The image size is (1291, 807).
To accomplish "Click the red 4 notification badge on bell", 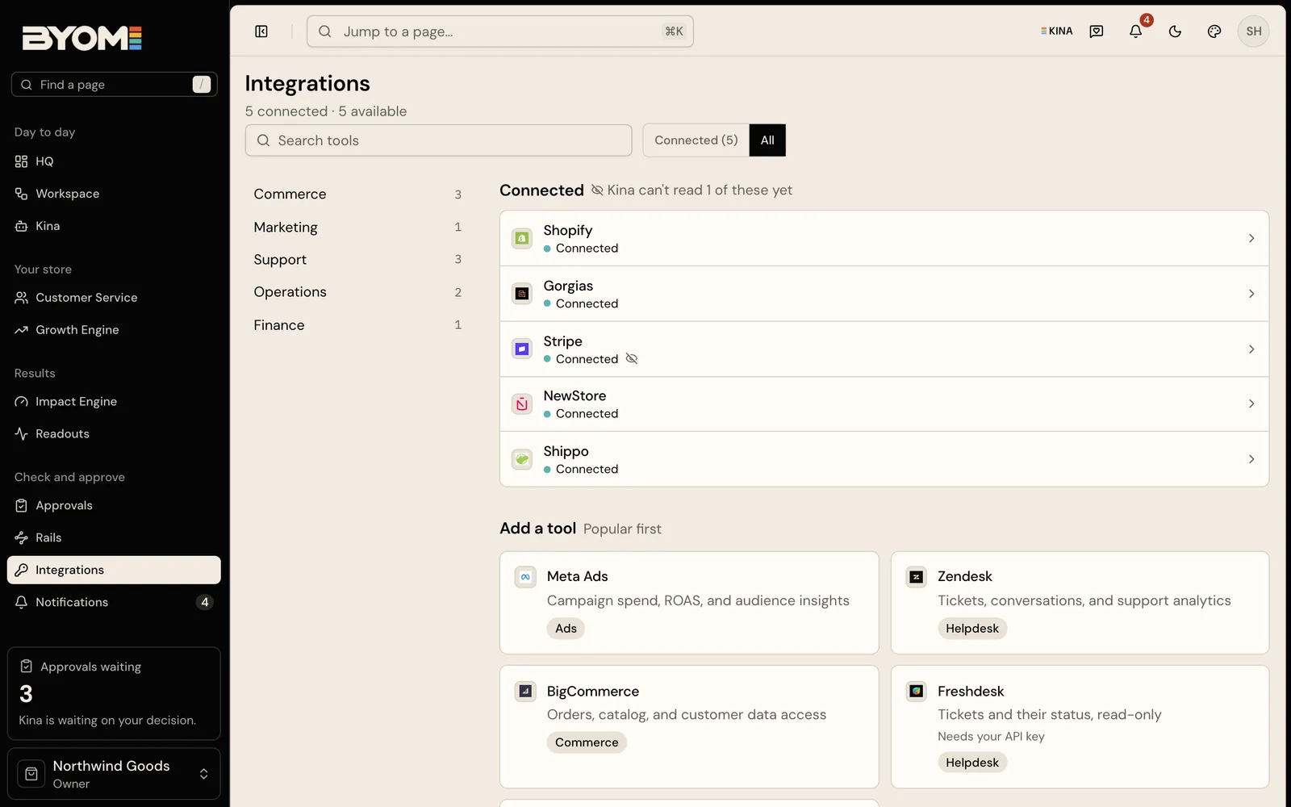I will pyautogui.click(x=1146, y=20).
